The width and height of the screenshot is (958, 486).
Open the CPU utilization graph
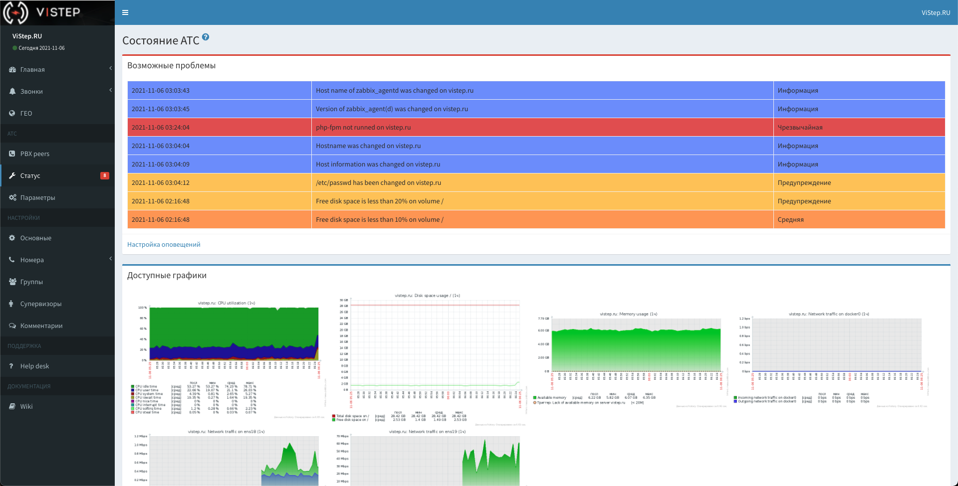(227, 356)
